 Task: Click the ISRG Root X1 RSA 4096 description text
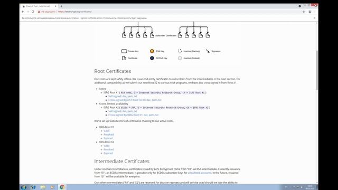(x=163, y=93)
